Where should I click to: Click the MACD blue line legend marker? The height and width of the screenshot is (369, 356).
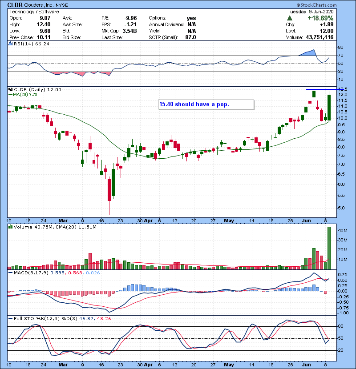(10, 273)
